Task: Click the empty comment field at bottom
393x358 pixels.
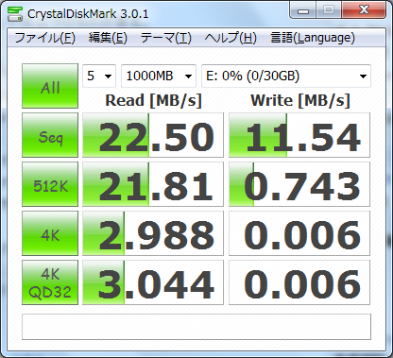Action: [x=196, y=327]
